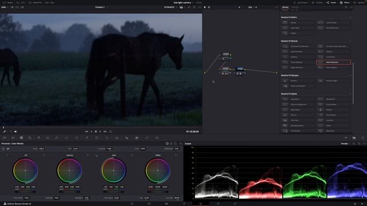Pick black point beside Lift wheel
This screenshot has width=367, height=206.
(8, 155)
